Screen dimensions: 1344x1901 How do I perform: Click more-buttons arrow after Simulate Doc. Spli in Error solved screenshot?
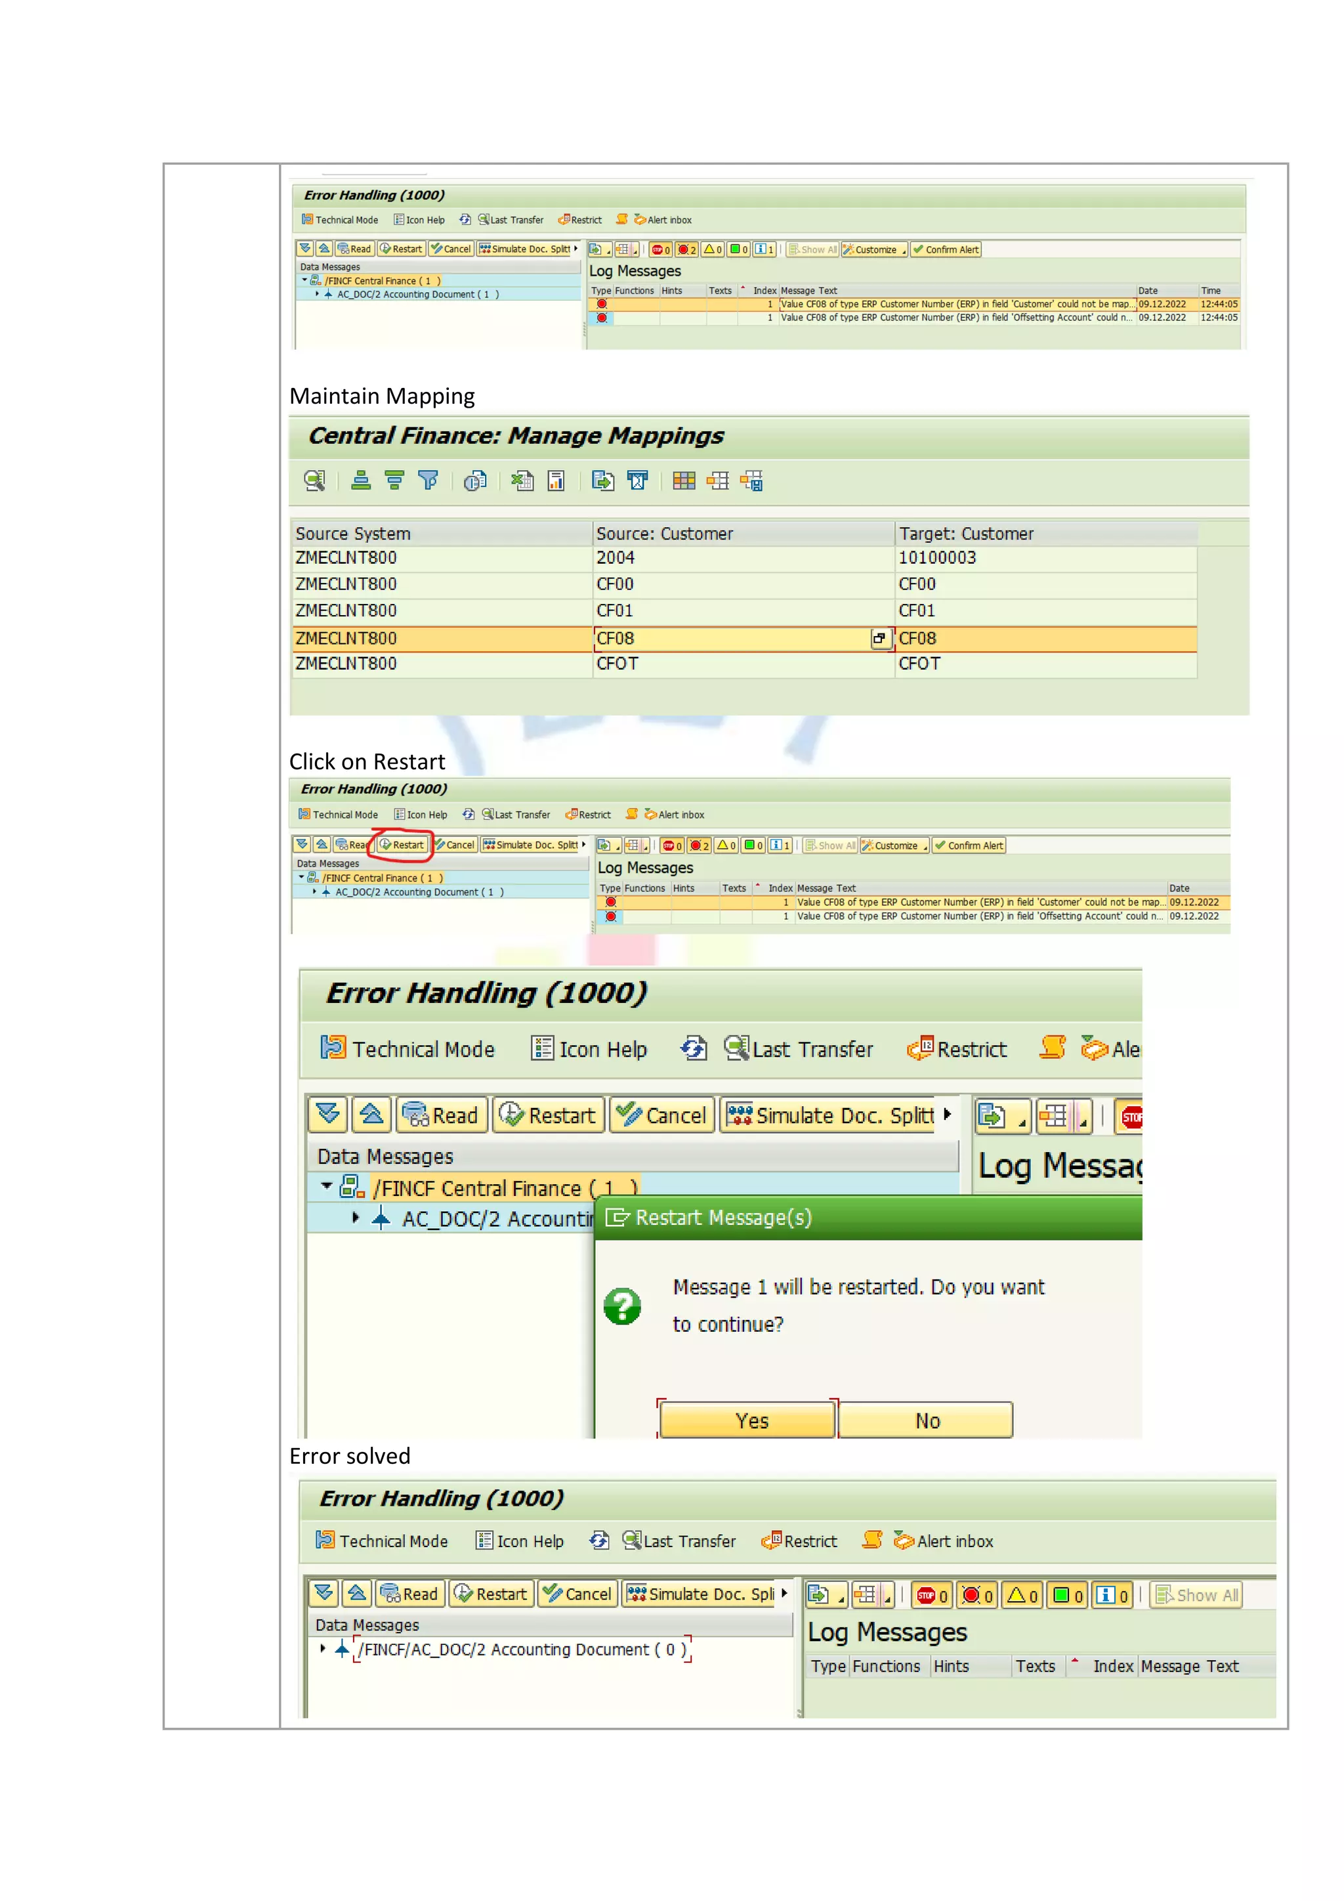click(784, 1592)
